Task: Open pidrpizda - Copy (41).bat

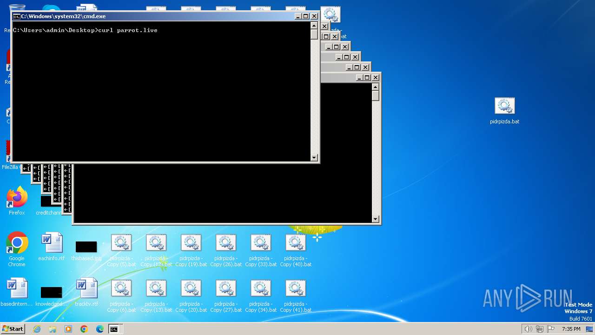Action: coord(296,296)
